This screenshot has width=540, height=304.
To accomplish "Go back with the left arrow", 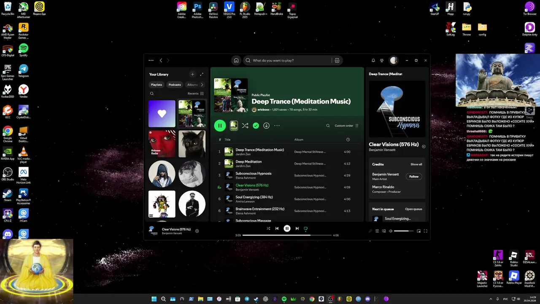I will pos(161,60).
